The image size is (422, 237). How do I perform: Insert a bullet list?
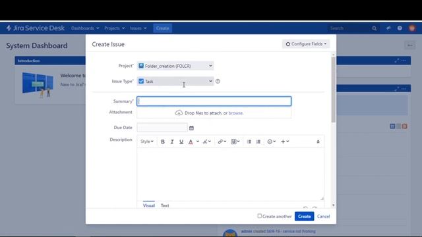click(249, 142)
